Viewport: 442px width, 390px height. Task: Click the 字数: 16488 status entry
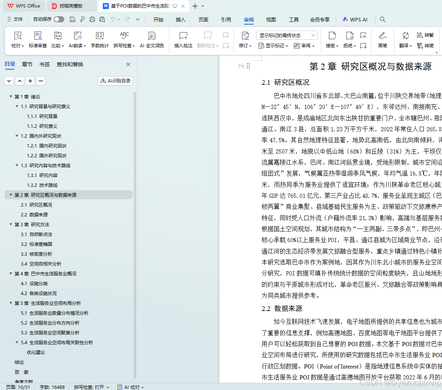[52, 387]
